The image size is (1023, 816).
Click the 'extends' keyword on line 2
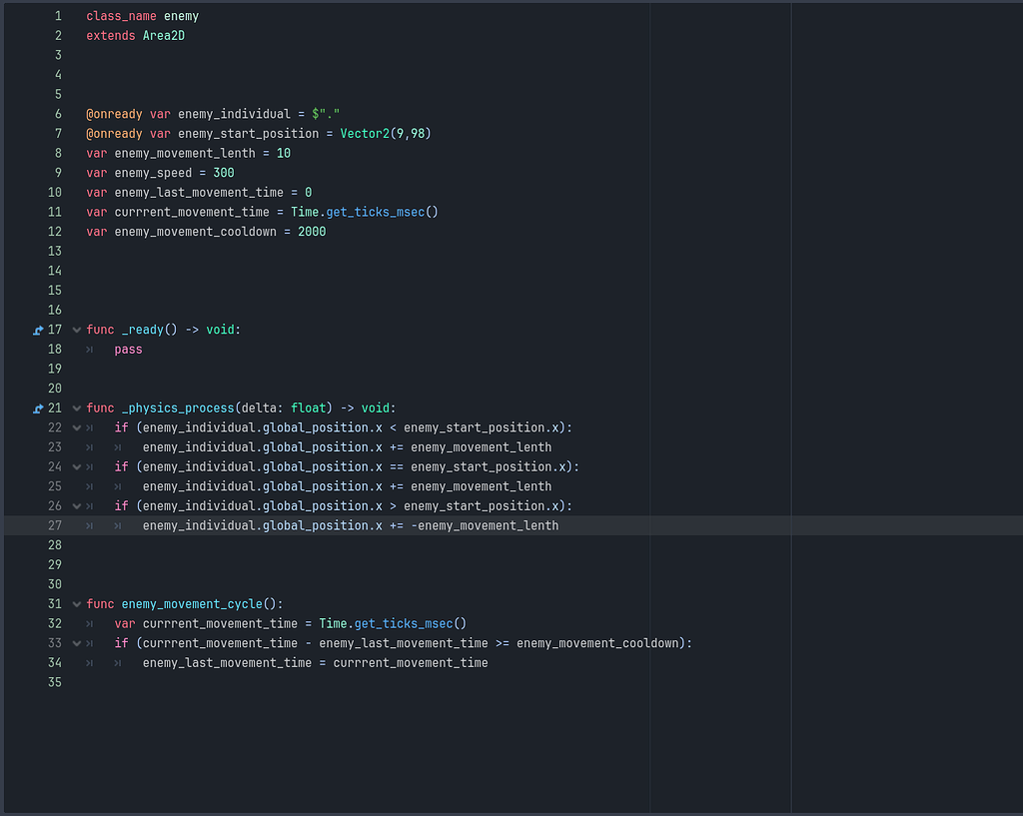111,36
